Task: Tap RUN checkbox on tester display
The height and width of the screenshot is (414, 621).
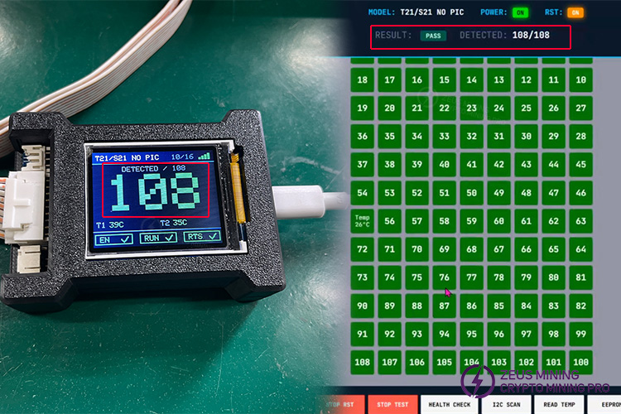Action: tap(158, 238)
